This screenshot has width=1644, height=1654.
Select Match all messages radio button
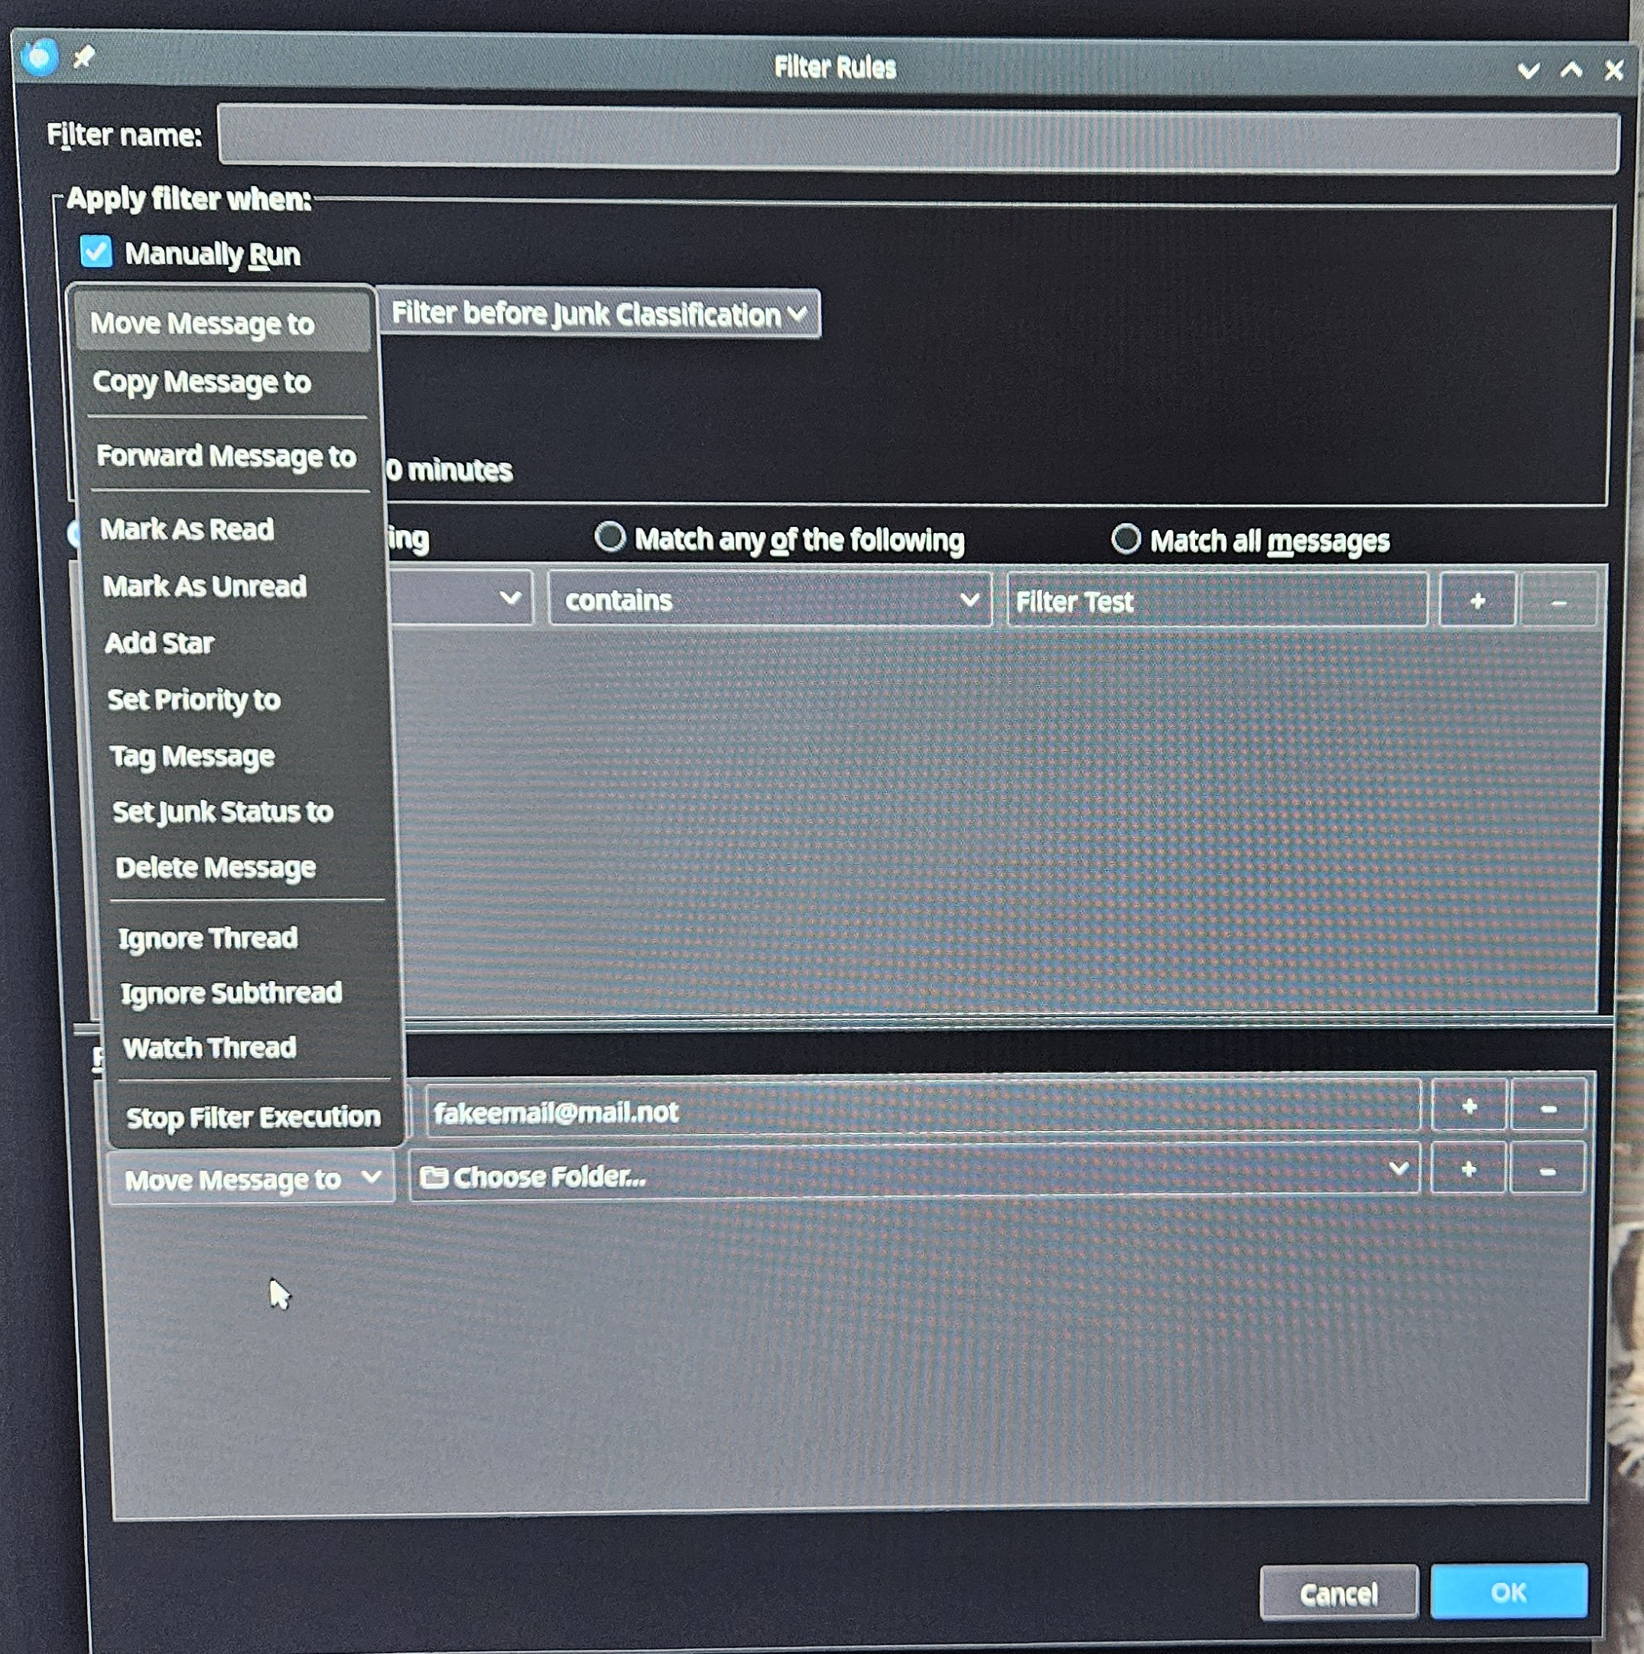click(x=1125, y=538)
